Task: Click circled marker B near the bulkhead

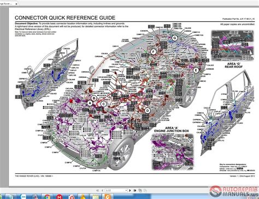Action: click(x=94, y=98)
